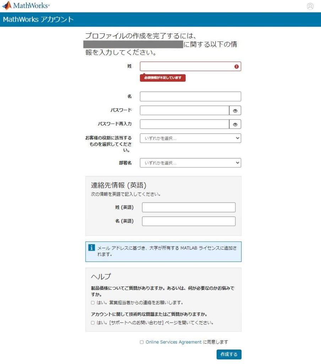321x364 pixels.
Task: Click the 作成する button
Action: coord(229,354)
